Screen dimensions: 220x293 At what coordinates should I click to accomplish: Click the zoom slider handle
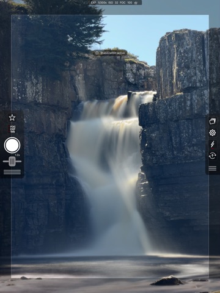click(x=12, y=161)
